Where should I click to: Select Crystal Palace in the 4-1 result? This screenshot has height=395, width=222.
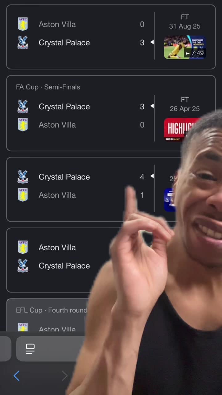pyautogui.click(x=64, y=177)
